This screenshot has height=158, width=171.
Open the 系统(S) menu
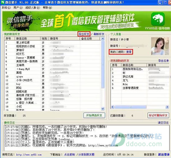point(6,8)
